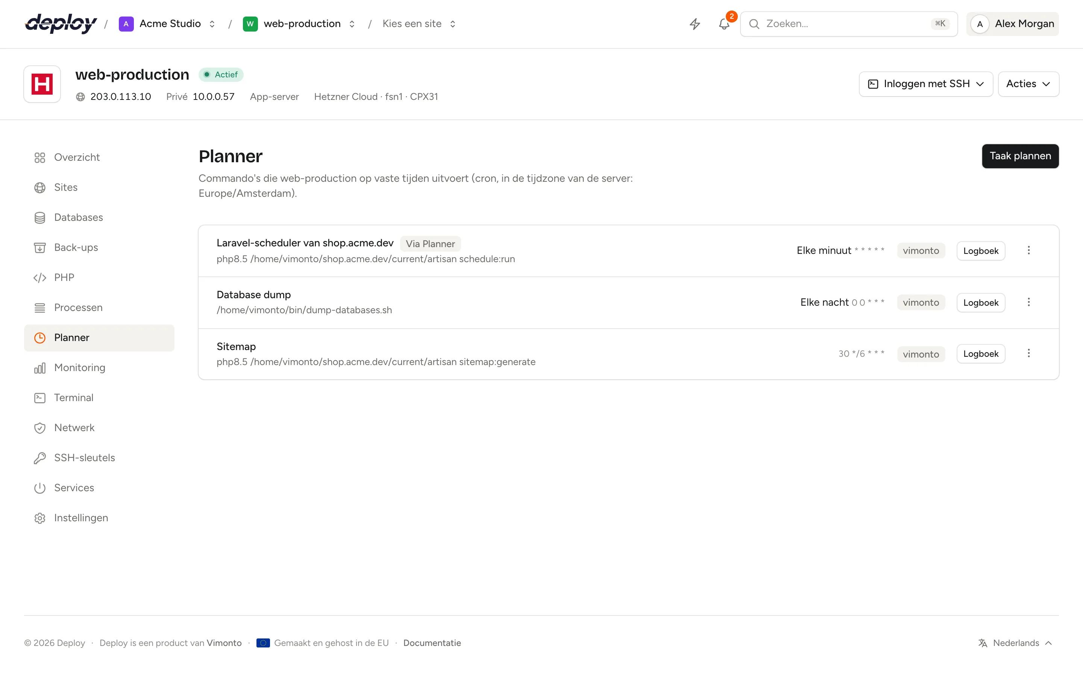Screen dimensions: 1083x676
Task: Open the Acties dropdown
Action: point(1028,84)
